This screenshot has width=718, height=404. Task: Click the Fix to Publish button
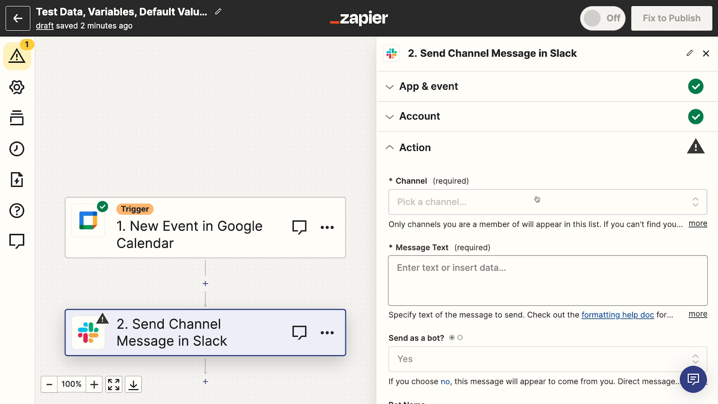click(671, 18)
